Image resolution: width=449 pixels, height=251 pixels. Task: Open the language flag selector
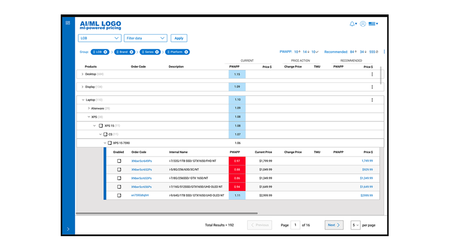(x=373, y=24)
